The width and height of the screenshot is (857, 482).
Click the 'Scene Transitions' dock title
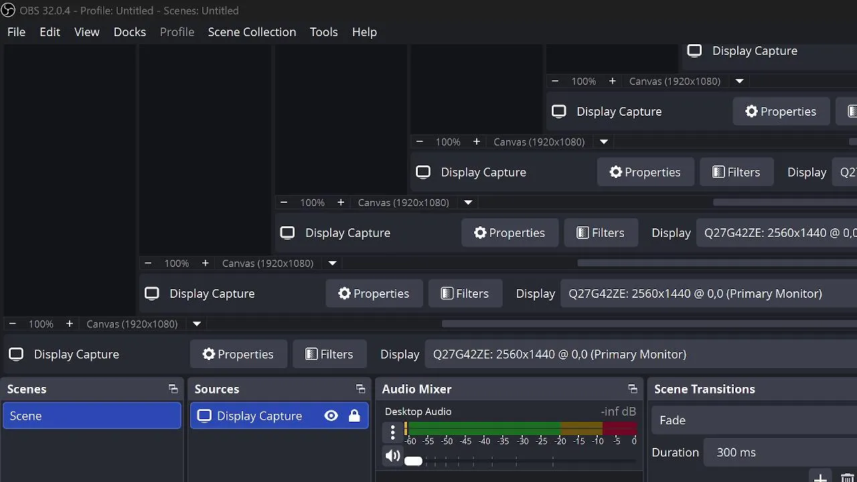pos(704,389)
